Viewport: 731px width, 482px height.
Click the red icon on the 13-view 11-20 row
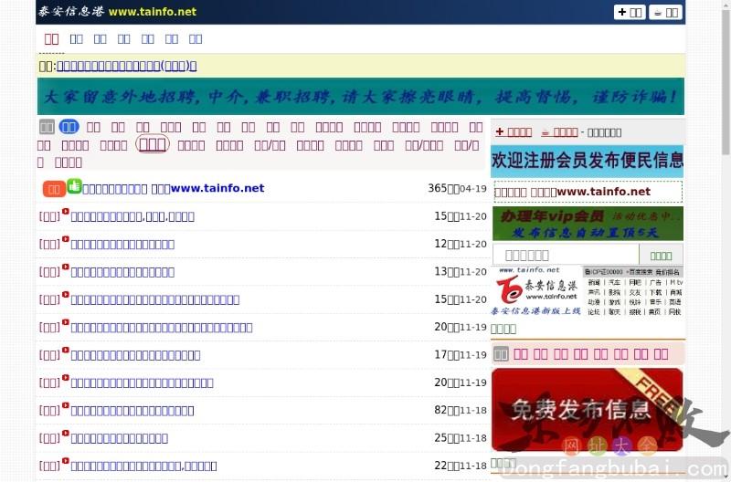pos(65,267)
